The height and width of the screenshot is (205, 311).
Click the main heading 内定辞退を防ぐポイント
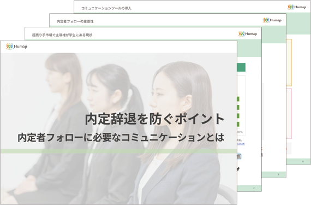[155, 119]
